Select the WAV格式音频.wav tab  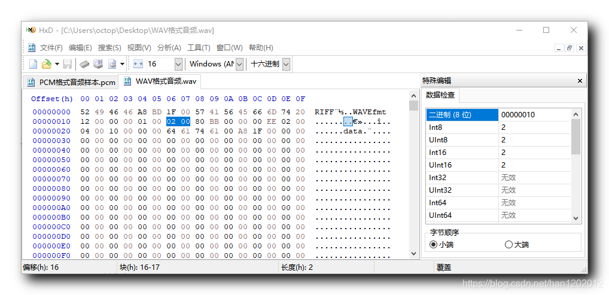click(x=159, y=81)
